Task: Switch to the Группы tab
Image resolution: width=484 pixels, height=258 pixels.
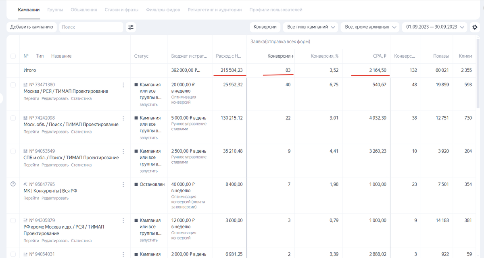Action: [55, 10]
